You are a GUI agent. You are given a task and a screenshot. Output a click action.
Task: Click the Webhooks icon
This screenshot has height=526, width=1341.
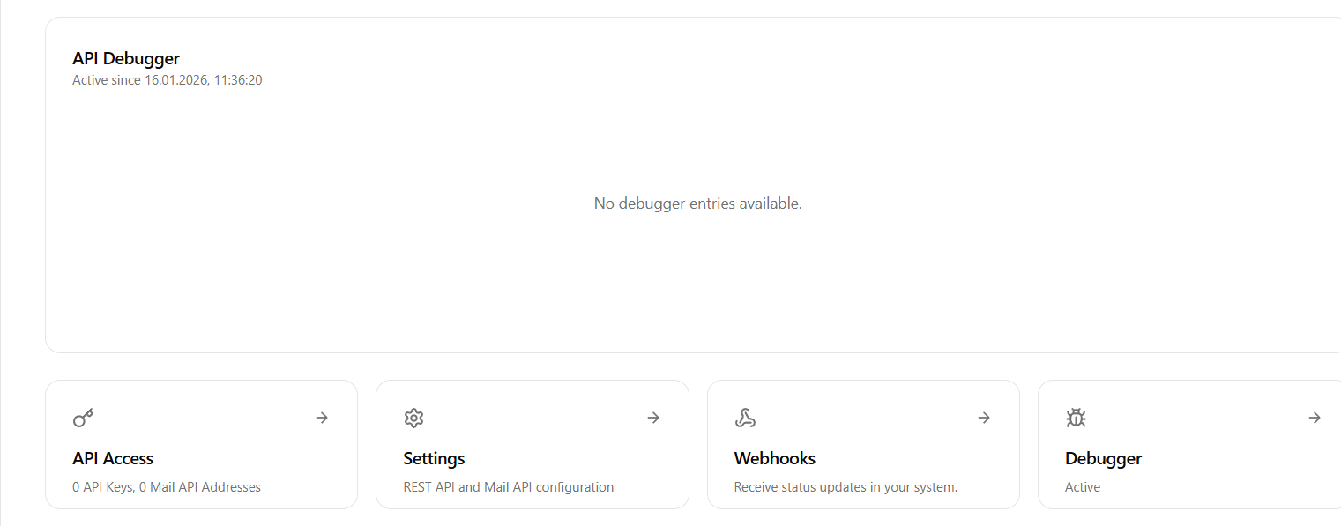(x=745, y=418)
